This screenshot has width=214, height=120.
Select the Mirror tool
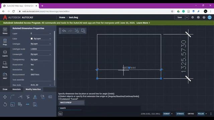tap(35, 97)
